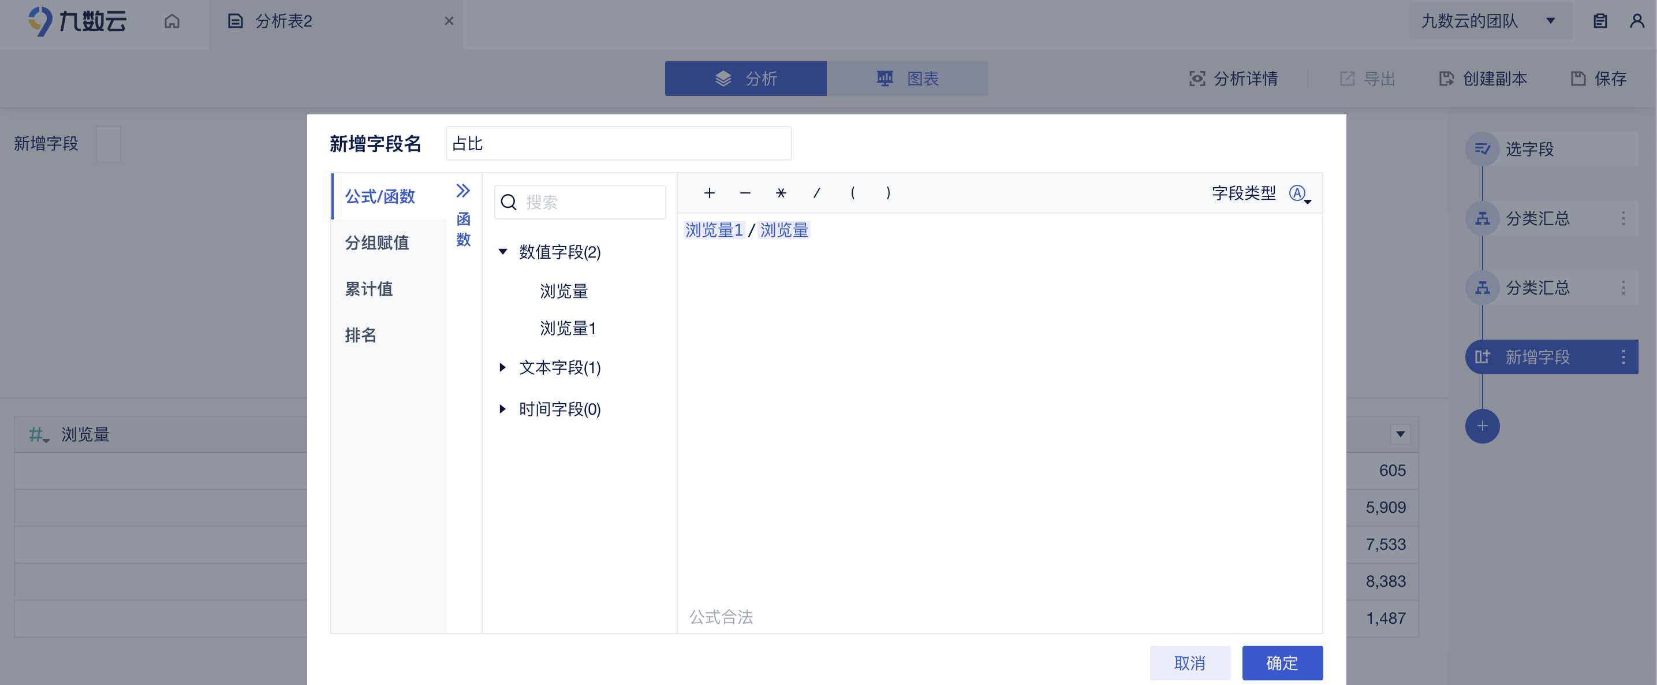Expand the 时间字段(0) group

503,408
